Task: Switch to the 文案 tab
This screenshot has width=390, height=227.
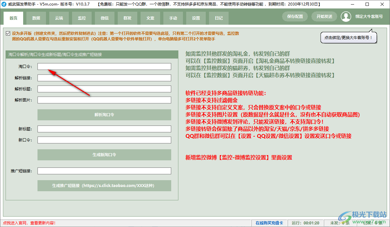Action: pos(150,18)
